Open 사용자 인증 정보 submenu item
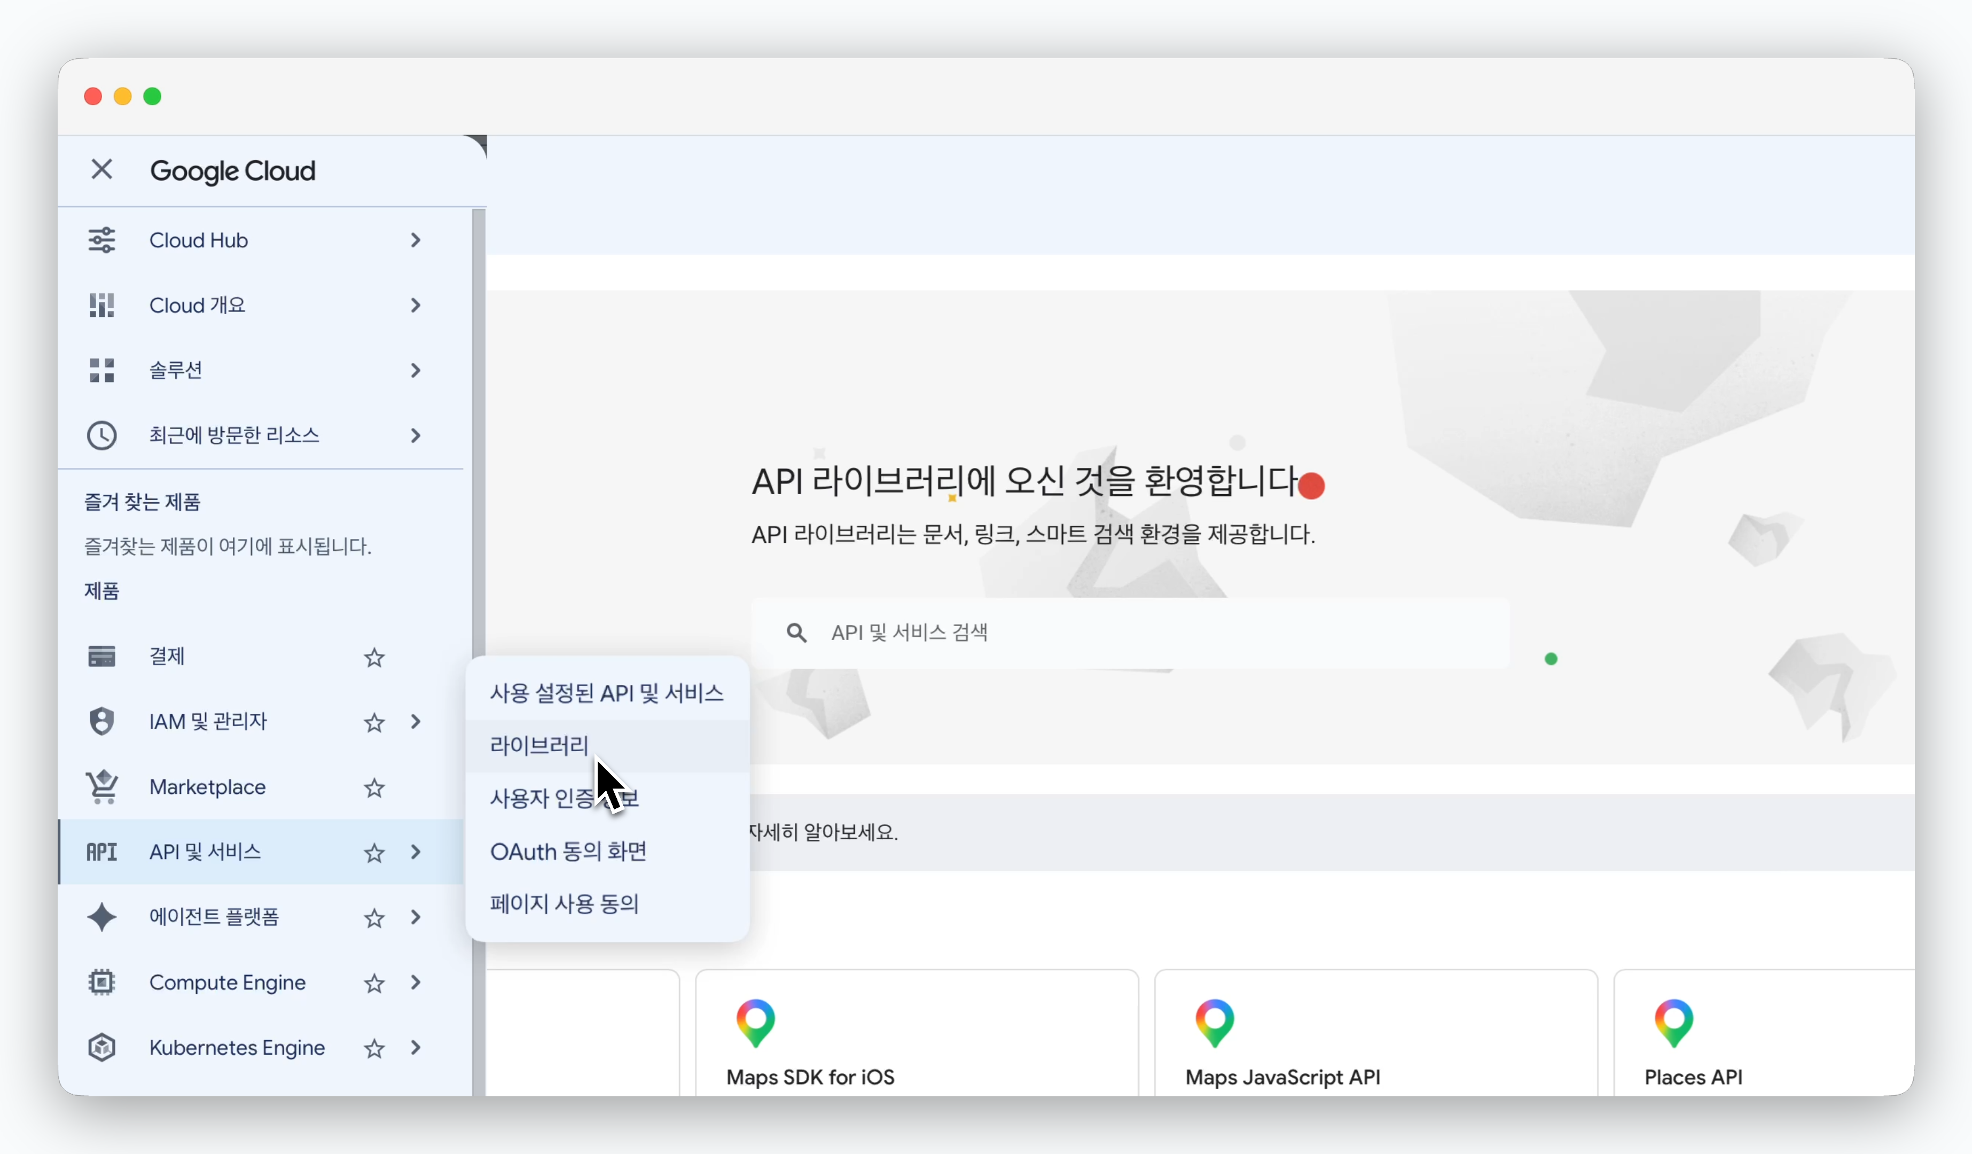Image resolution: width=1972 pixels, height=1154 pixels. click(607, 799)
